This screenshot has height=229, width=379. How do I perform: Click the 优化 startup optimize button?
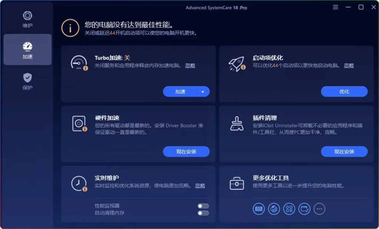(x=344, y=91)
